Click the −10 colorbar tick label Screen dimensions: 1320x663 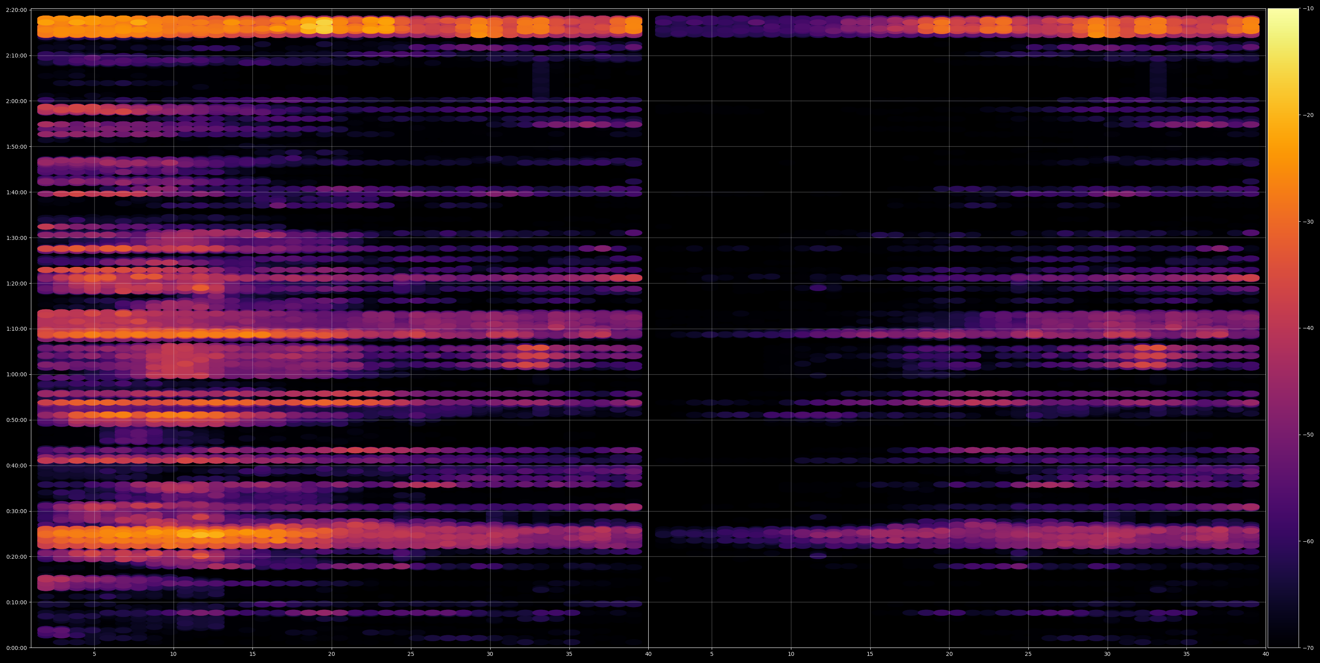click(1308, 9)
